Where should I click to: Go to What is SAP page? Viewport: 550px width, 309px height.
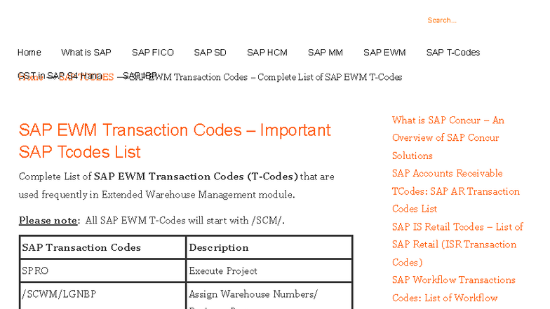pos(86,53)
